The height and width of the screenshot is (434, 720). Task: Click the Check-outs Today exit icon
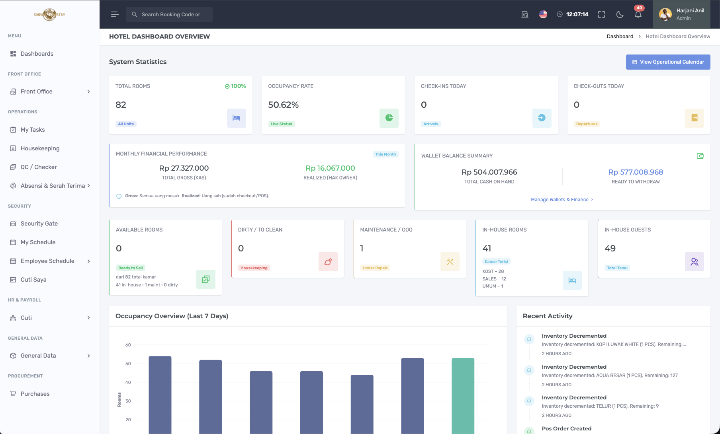(695, 118)
